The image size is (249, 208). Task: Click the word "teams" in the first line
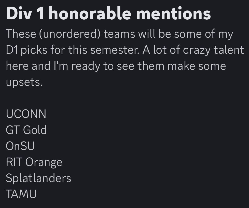pos(119,34)
